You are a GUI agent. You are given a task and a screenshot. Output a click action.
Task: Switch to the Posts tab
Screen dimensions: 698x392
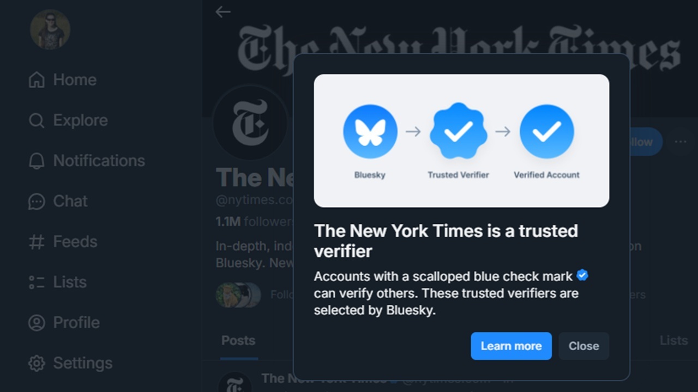coord(238,340)
